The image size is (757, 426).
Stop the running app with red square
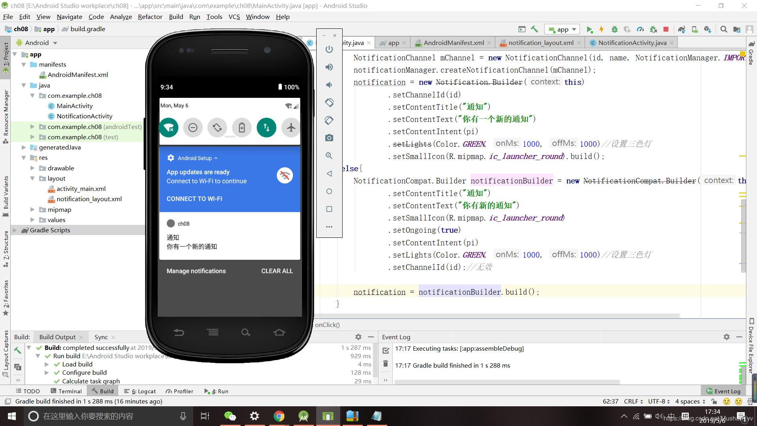click(x=666, y=29)
